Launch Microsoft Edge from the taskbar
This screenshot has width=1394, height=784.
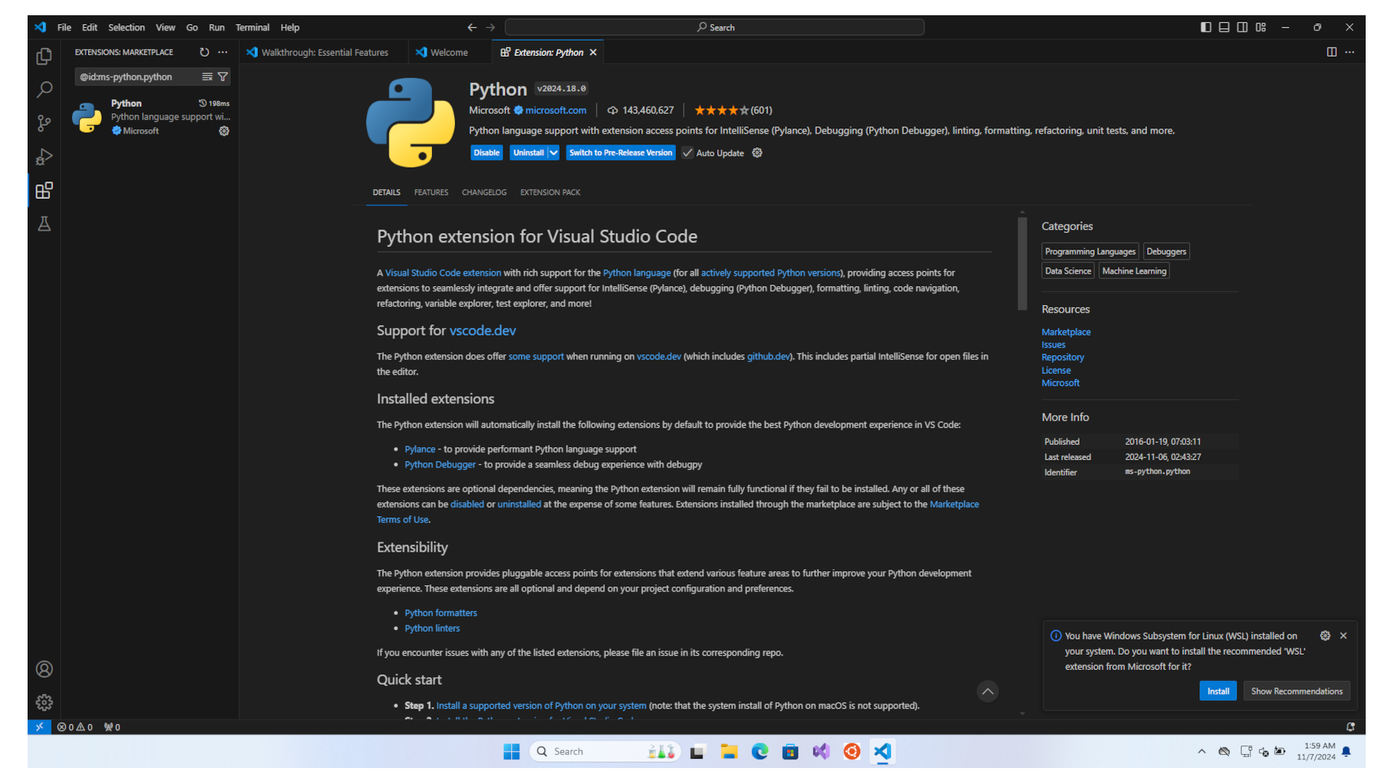tap(759, 751)
